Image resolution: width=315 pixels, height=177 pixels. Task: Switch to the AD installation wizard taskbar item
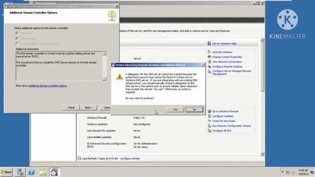tap(54, 172)
